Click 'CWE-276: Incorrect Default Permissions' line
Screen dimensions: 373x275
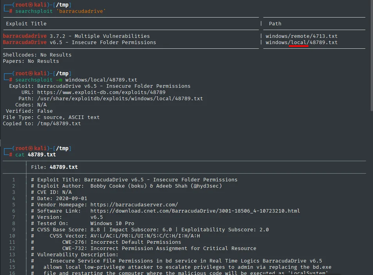click(106, 242)
